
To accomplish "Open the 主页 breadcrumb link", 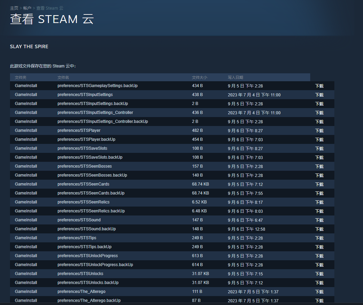I will coord(14,8).
